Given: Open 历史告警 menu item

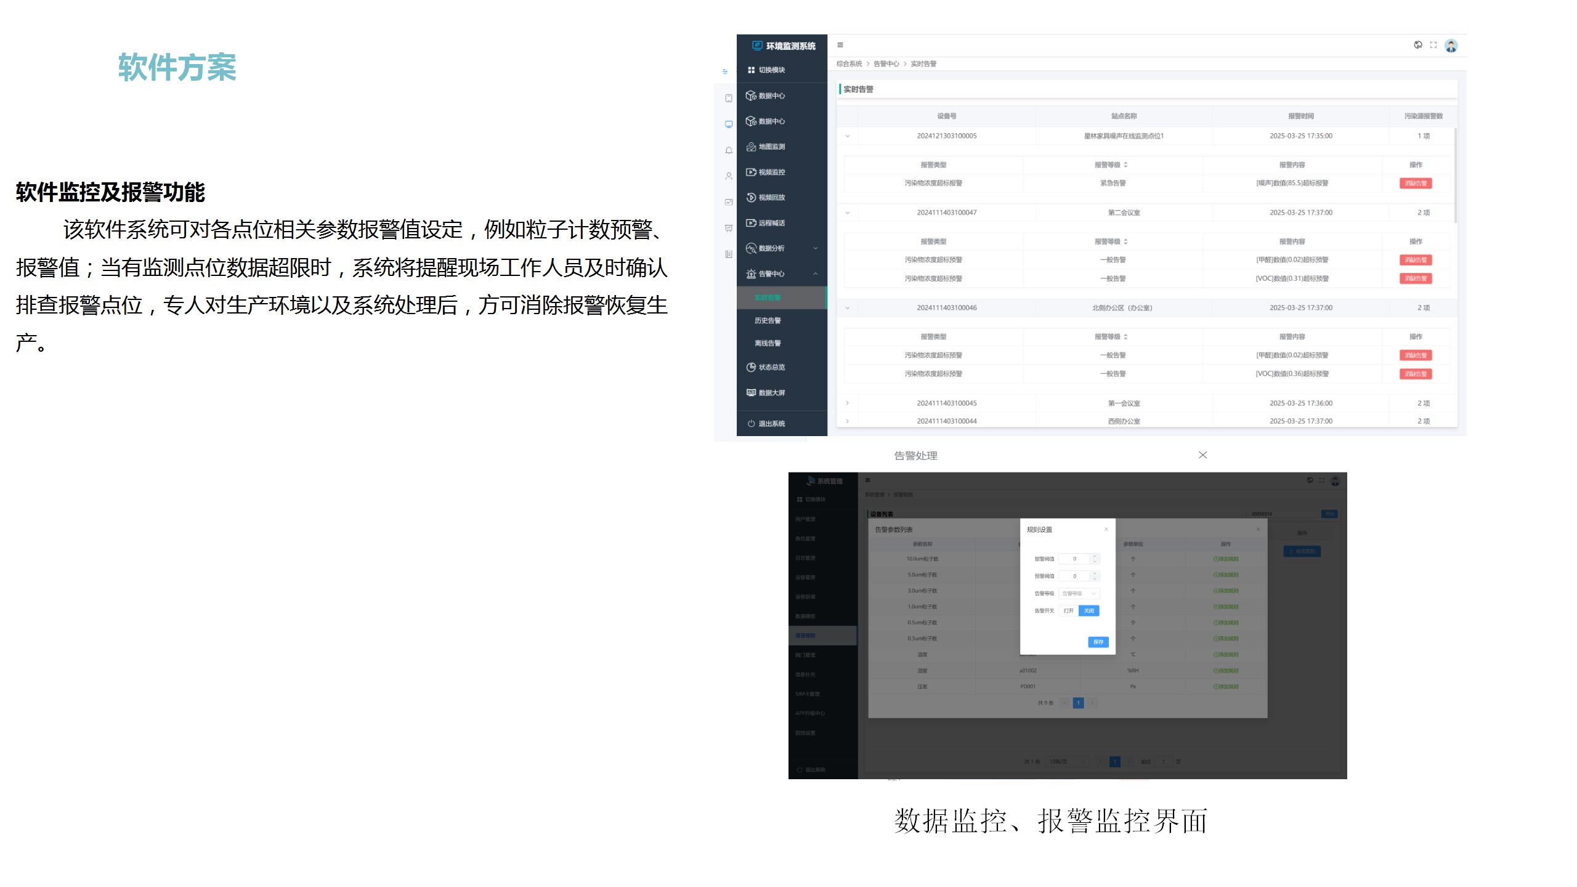Looking at the screenshot, I should pos(768,320).
